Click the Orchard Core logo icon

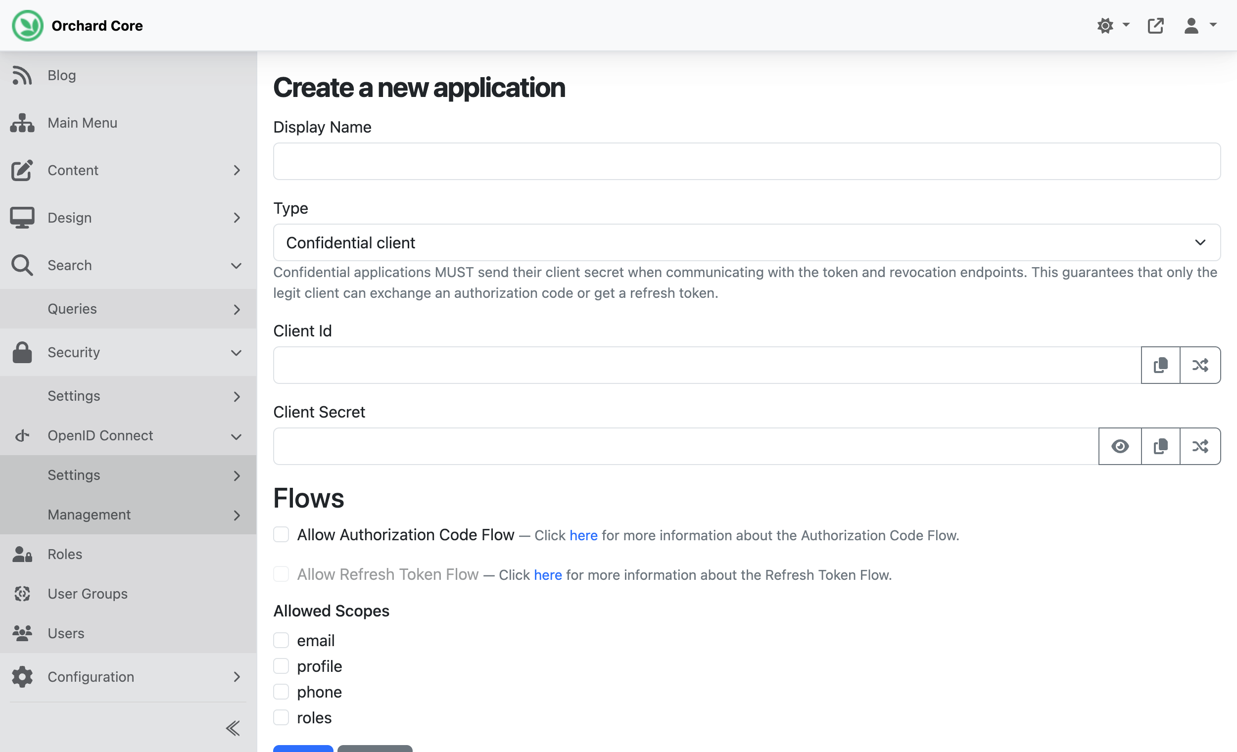tap(28, 26)
